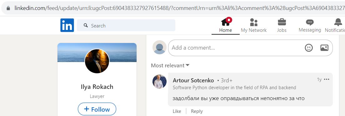Open Artour Sotcenko's profile name link
The width and height of the screenshot is (345, 116).
coord(193,80)
